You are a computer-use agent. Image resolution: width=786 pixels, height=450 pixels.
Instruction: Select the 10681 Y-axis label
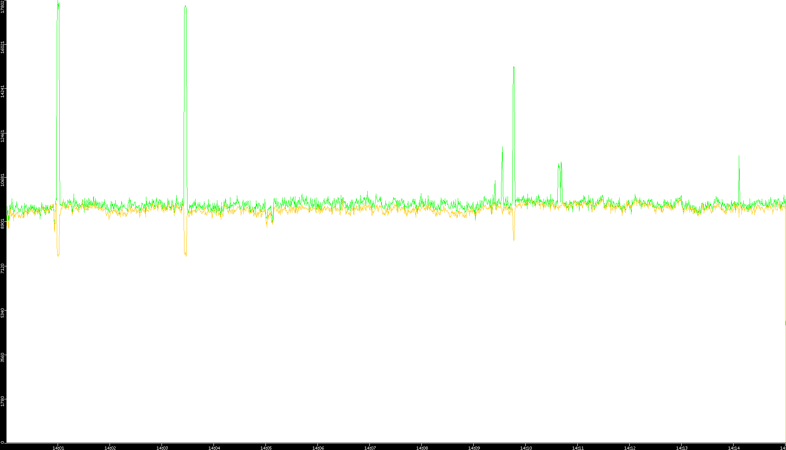pyautogui.click(x=3, y=180)
